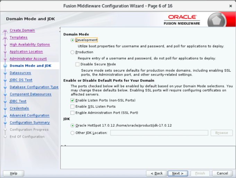This screenshot has width=236, height=178.
Task: Open the Credentials step
Action: [x=19, y=108]
